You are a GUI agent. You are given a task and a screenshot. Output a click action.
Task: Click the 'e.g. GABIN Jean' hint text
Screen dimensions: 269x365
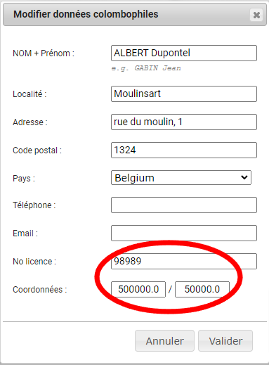146,68
